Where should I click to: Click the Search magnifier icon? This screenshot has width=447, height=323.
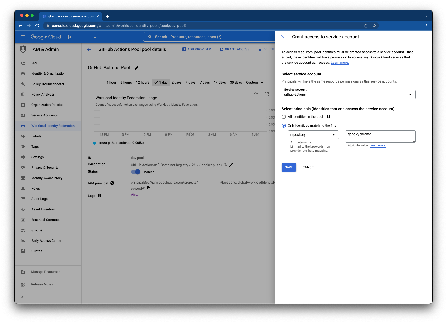[x=150, y=37]
